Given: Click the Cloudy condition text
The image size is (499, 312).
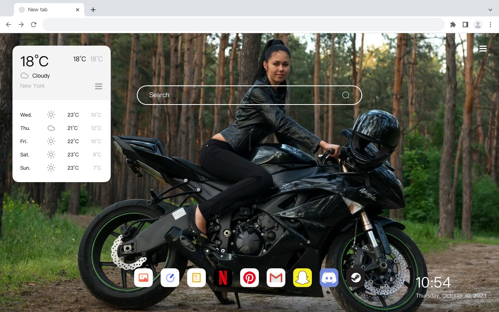Looking at the screenshot, I should point(41,76).
